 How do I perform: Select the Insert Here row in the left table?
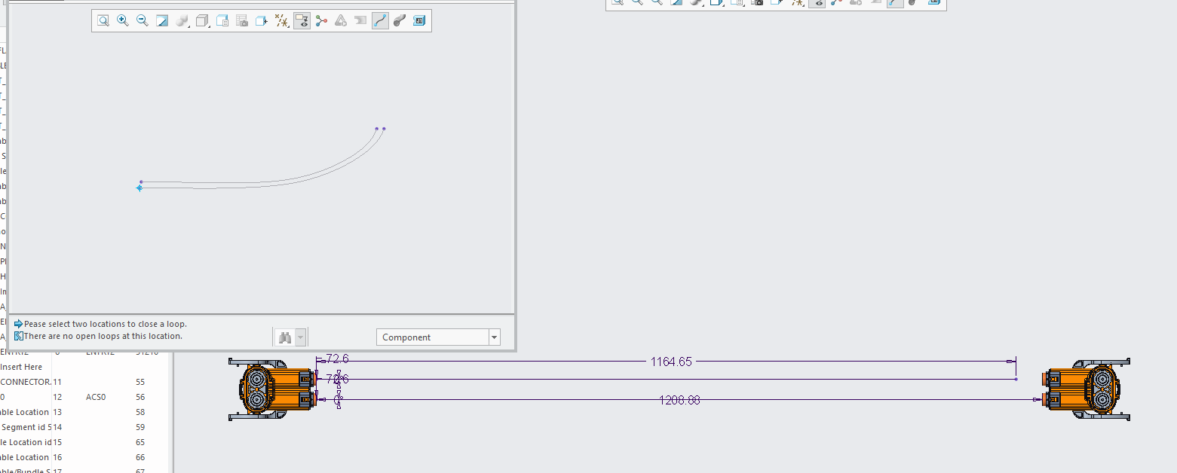22,367
